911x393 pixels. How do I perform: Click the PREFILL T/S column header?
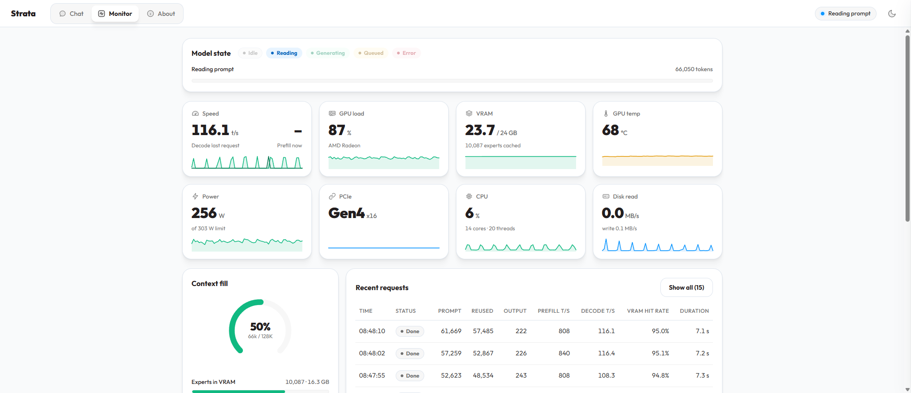(553, 311)
